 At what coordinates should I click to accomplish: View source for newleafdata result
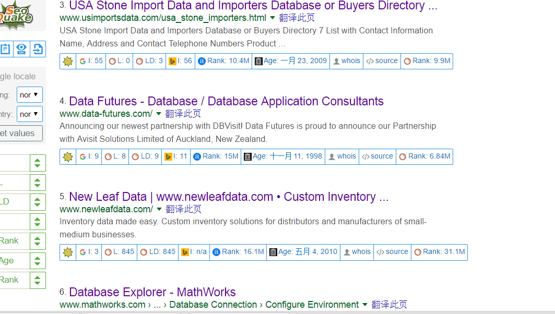[x=393, y=252]
